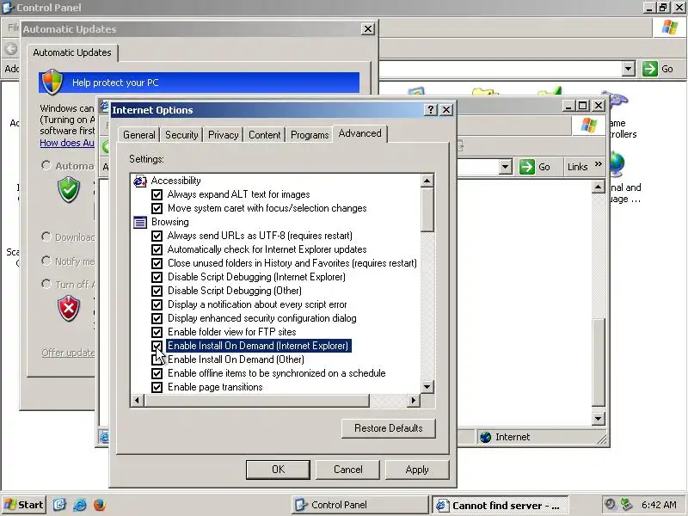The image size is (688, 516).
Task: Select the Advanced tab
Action: click(359, 133)
